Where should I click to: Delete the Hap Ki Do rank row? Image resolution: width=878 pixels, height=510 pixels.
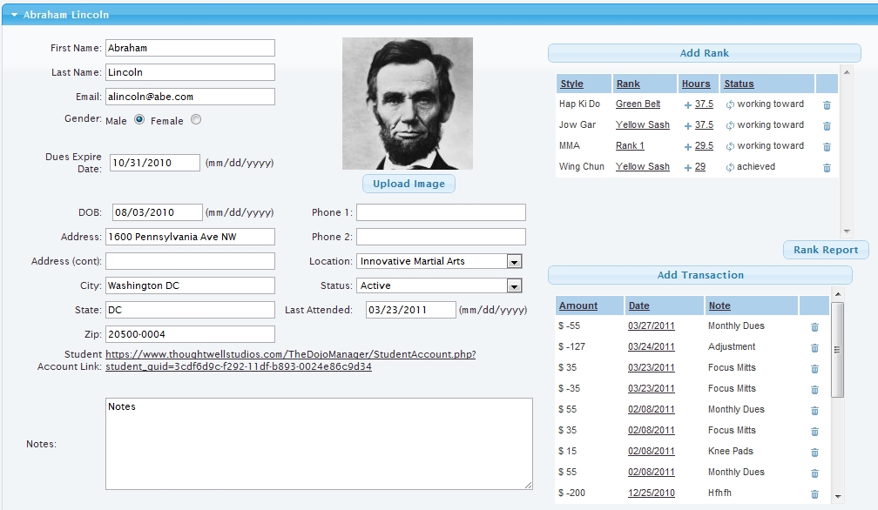pyautogui.click(x=827, y=105)
